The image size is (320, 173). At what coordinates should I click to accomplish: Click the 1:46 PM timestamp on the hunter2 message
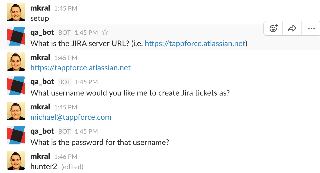pos(66,157)
